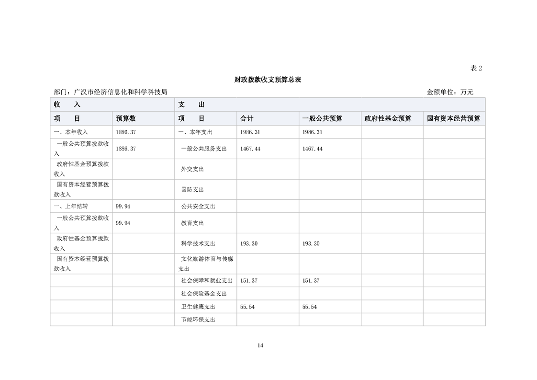Image resolution: width=537 pixels, height=380 pixels.
Task: Click the 一般公共预算 value 151.37
Action: [311, 280]
